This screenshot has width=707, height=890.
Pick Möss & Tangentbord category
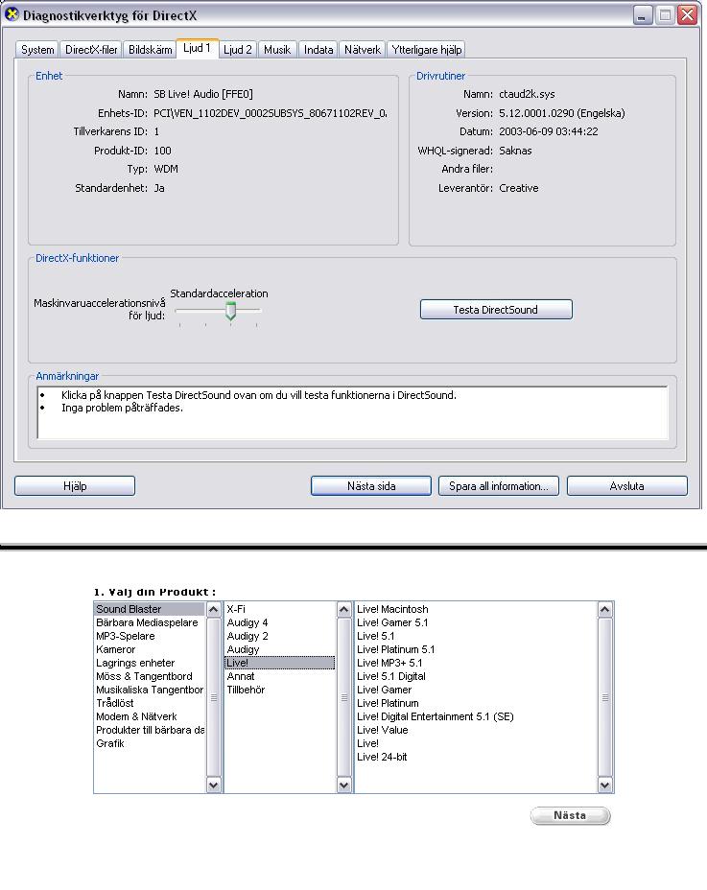tap(149, 676)
